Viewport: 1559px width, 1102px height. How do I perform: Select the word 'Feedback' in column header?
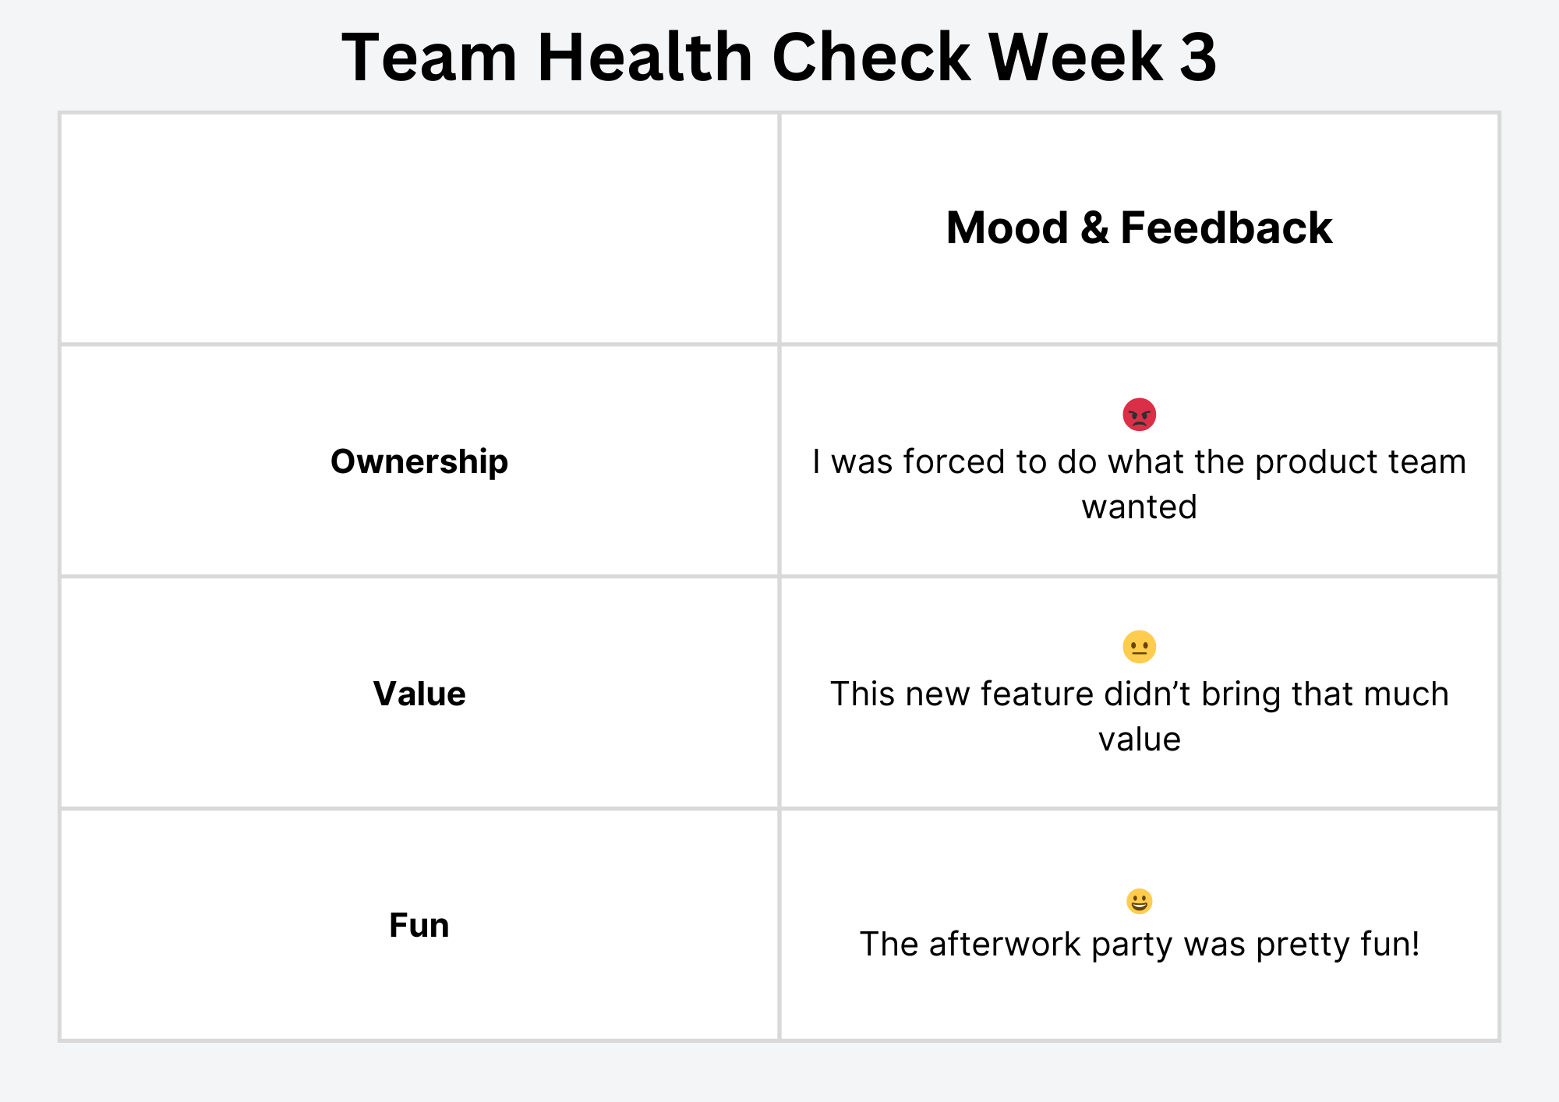click(x=1226, y=228)
